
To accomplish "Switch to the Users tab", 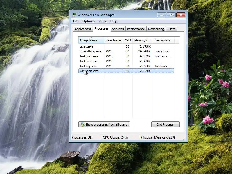I will (x=171, y=29).
